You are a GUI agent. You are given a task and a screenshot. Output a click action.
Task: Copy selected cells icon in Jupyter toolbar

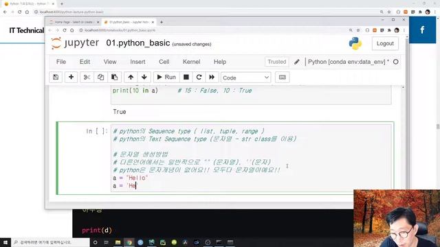(100, 78)
